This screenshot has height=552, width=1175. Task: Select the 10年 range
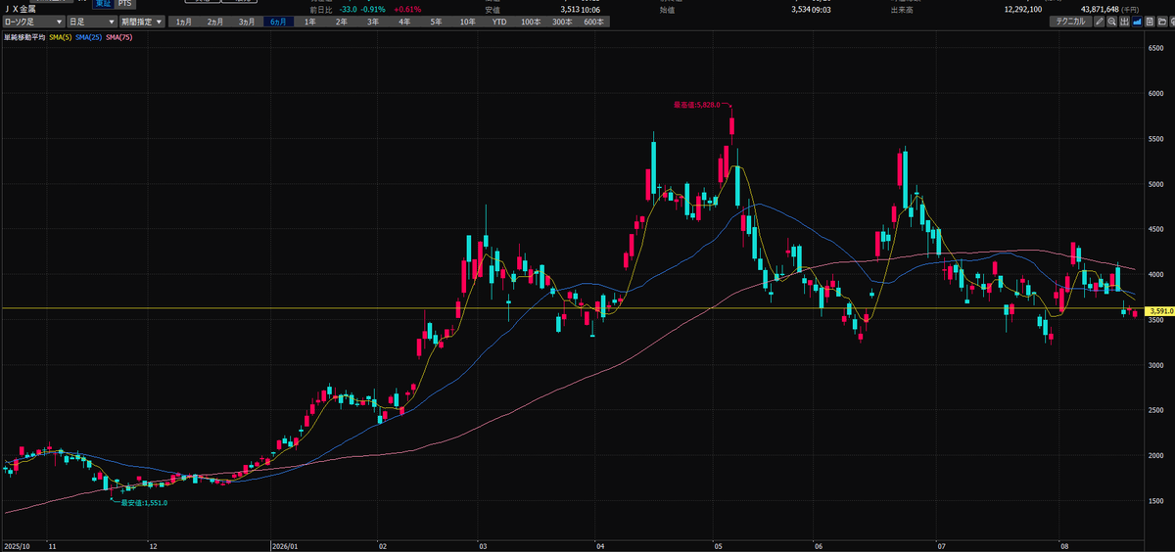click(467, 22)
